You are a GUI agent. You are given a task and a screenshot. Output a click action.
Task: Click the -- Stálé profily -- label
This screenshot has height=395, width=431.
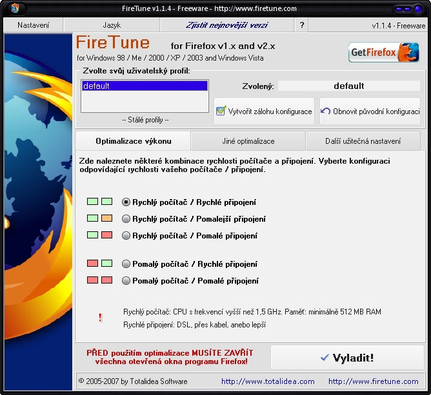coord(145,120)
